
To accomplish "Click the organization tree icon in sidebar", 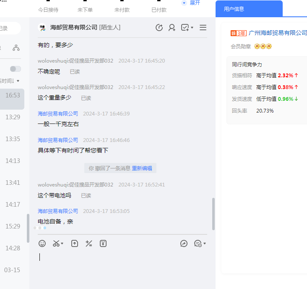I will pos(16,48).
